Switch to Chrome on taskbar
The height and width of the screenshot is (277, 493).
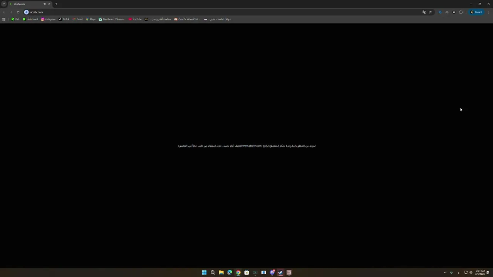[238, 272]
